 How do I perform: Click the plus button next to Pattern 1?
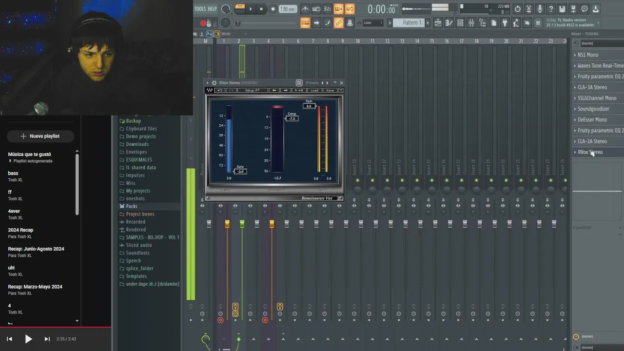(x=428, y=23)
